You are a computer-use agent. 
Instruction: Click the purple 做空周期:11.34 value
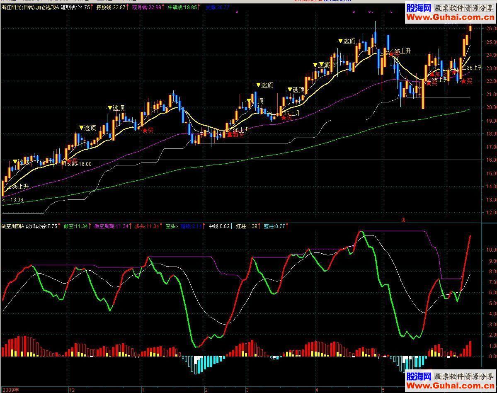(x=111, y=226)
